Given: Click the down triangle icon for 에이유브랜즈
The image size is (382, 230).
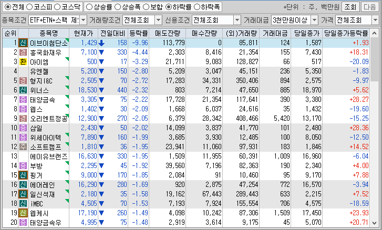Looking at the screenshot, I should coord(101,156).
